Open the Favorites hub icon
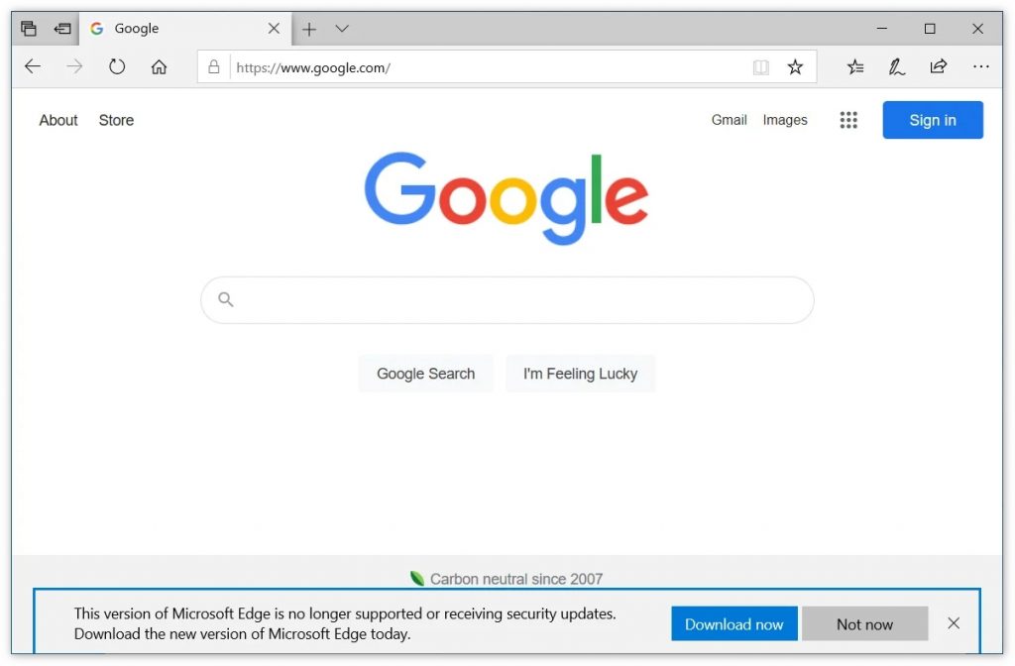 click(x=855, y=66)
